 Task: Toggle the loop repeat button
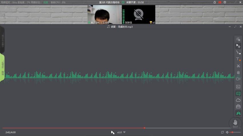[x=222, y=132]
